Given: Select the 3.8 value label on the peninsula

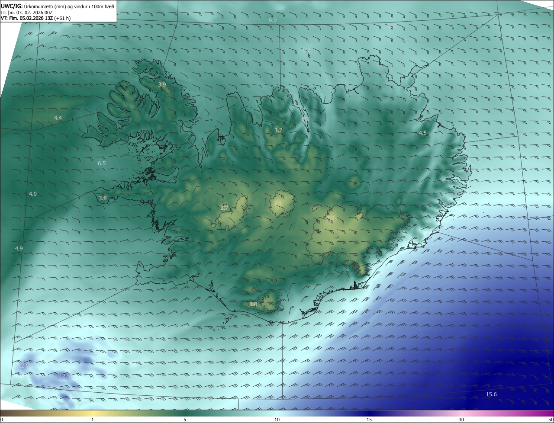Looking at the screenshot, I should click(103, 199).
